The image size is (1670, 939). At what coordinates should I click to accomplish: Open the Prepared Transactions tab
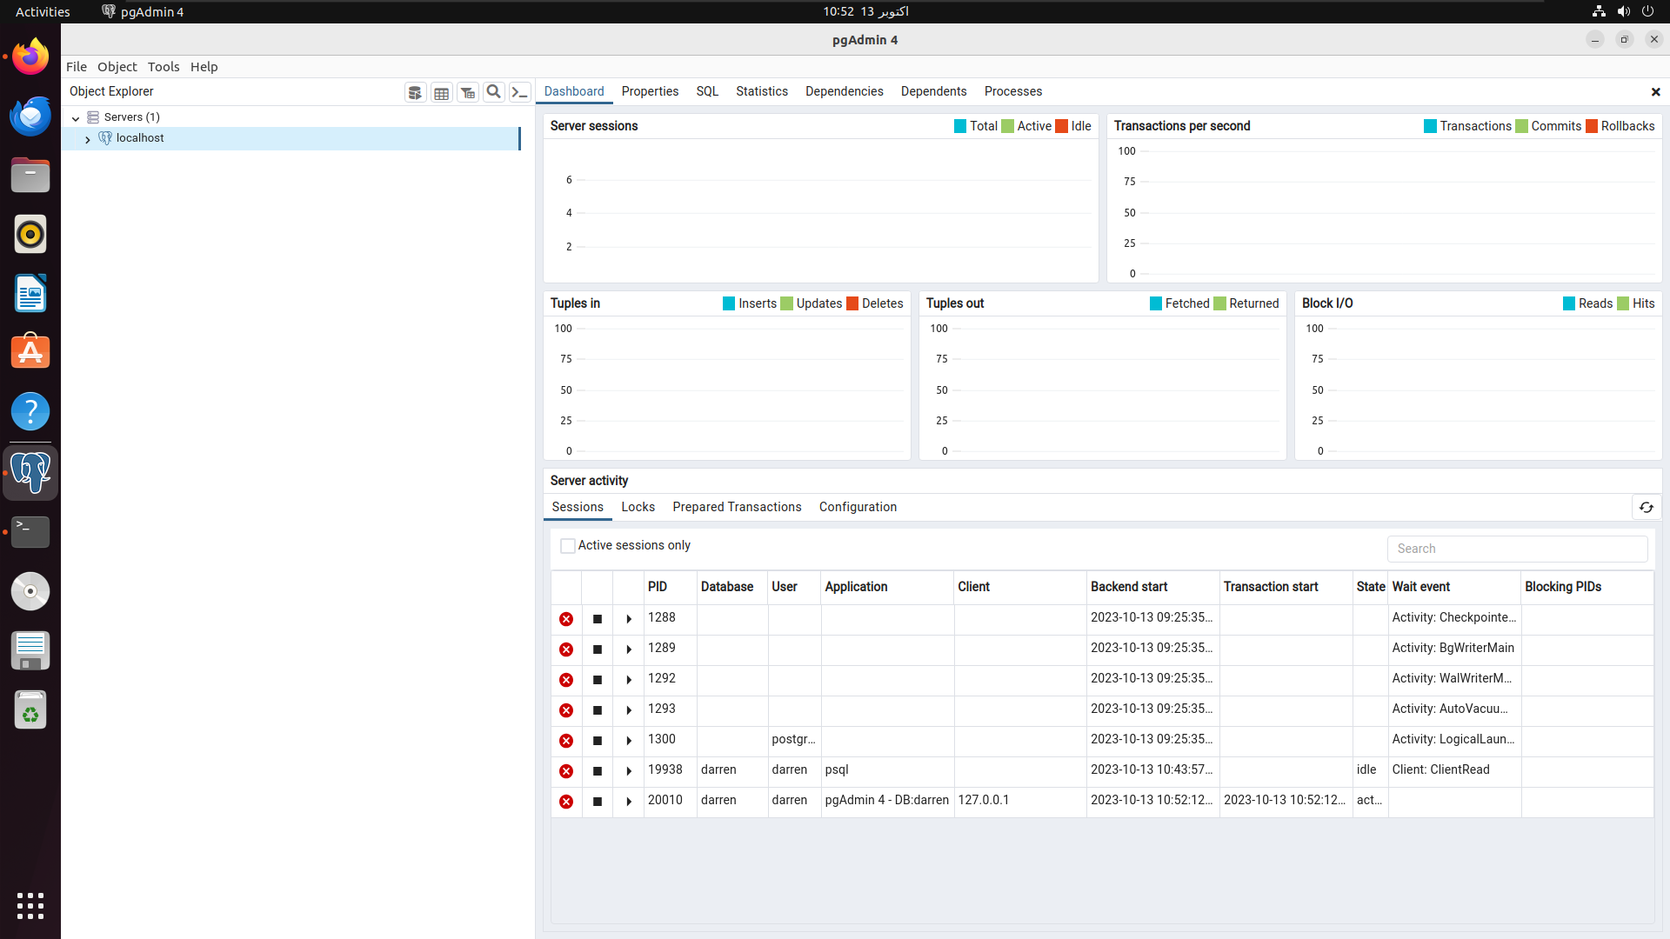click(x=737, y=507)
